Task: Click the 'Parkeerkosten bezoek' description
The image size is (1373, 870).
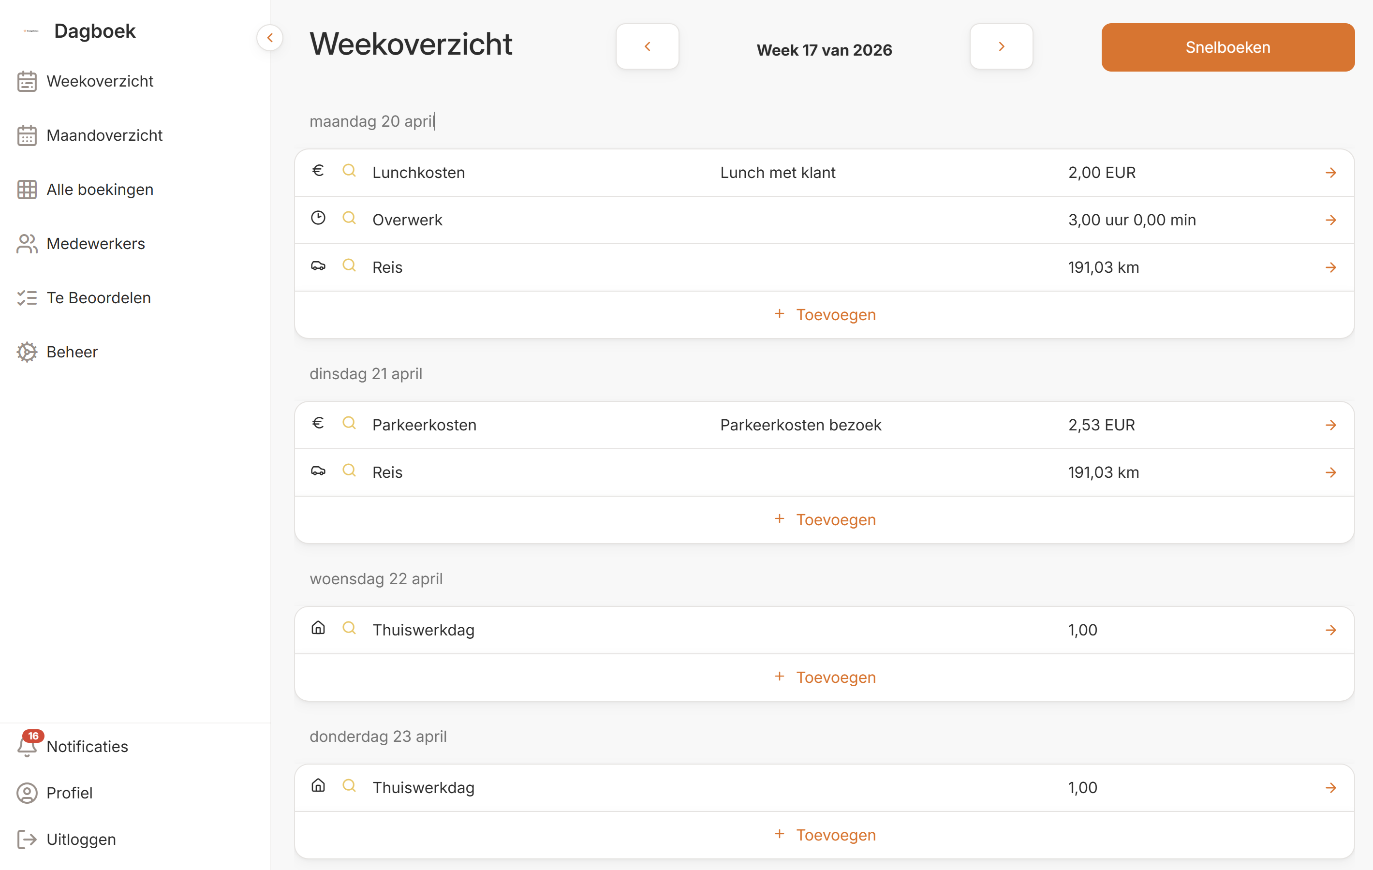Action: pos(800,425)
